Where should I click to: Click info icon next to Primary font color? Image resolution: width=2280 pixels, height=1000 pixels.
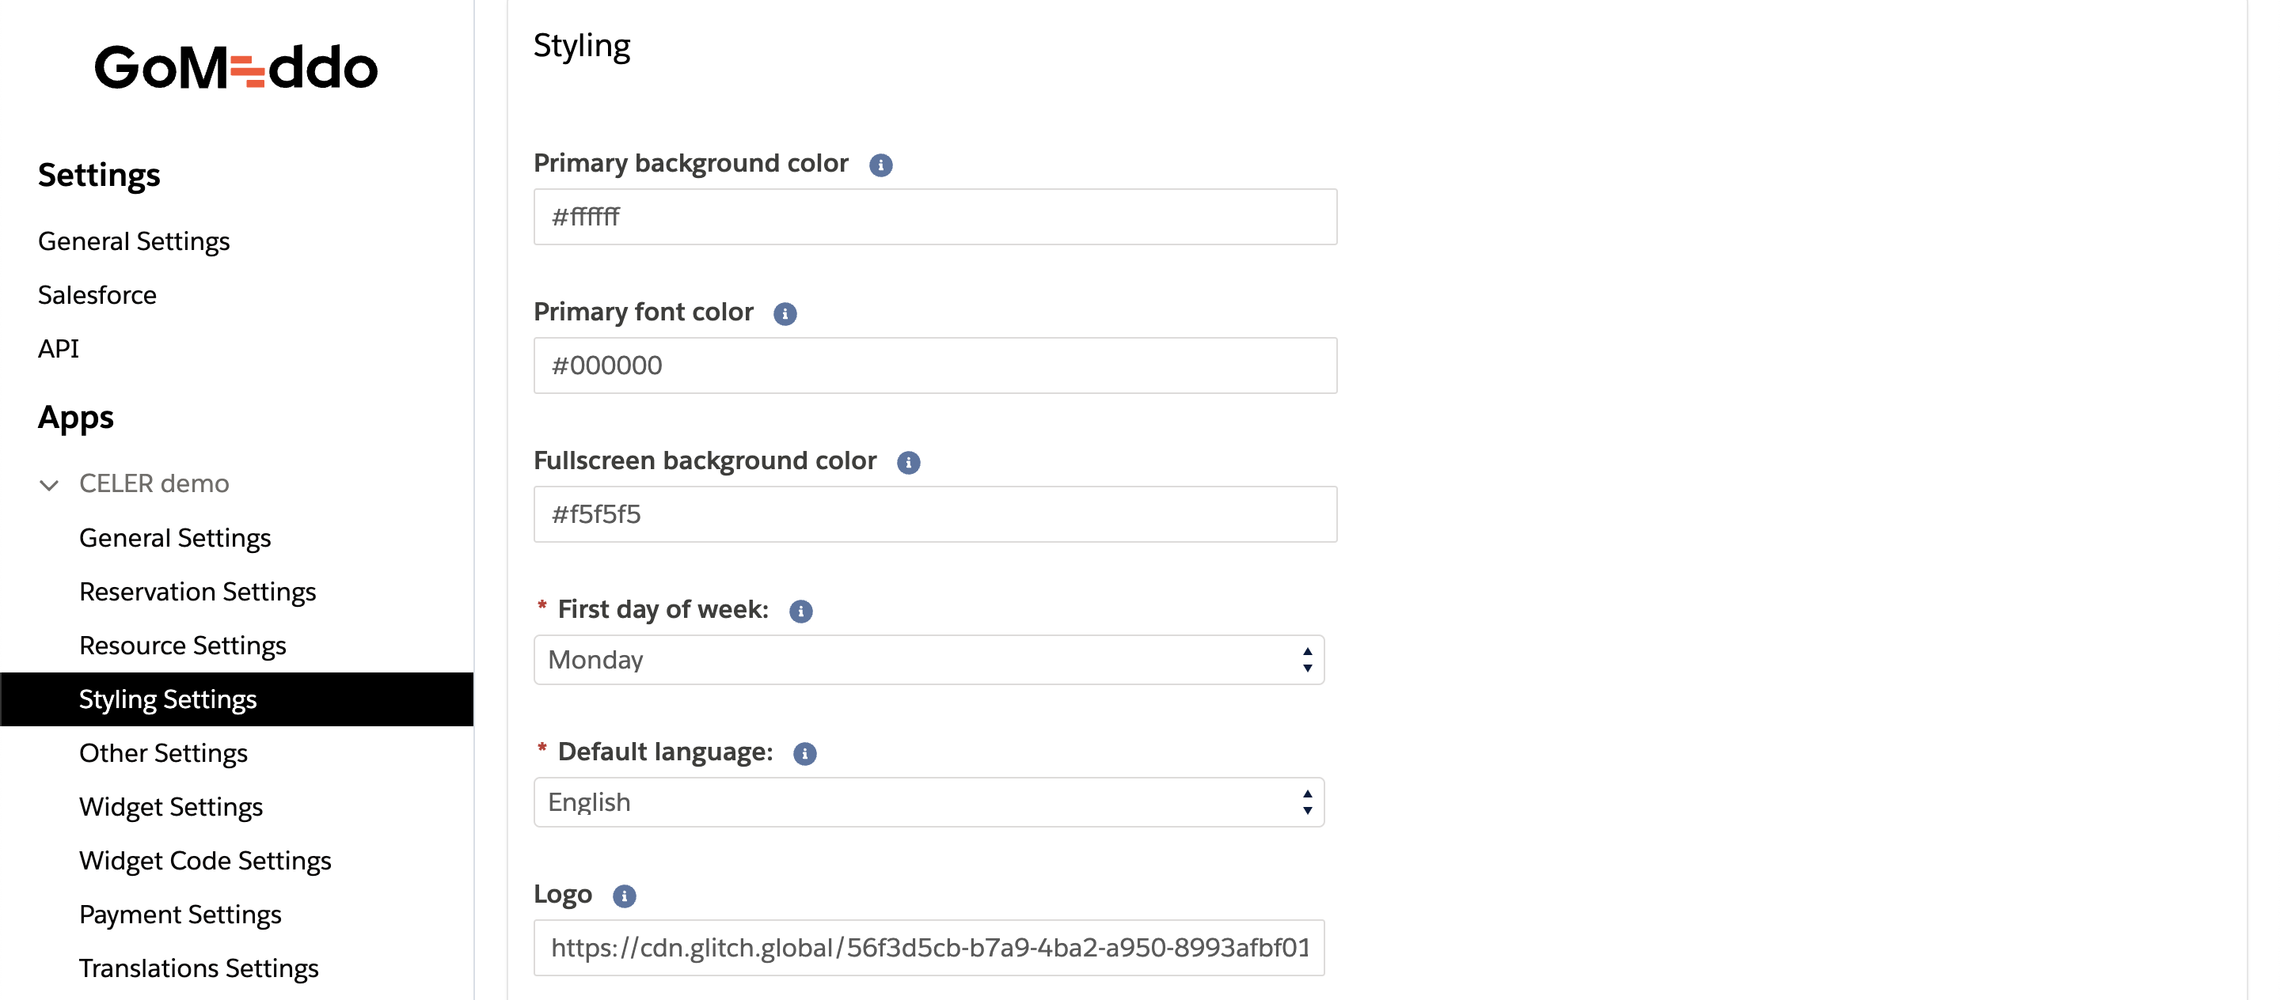(x=785, y=314)
